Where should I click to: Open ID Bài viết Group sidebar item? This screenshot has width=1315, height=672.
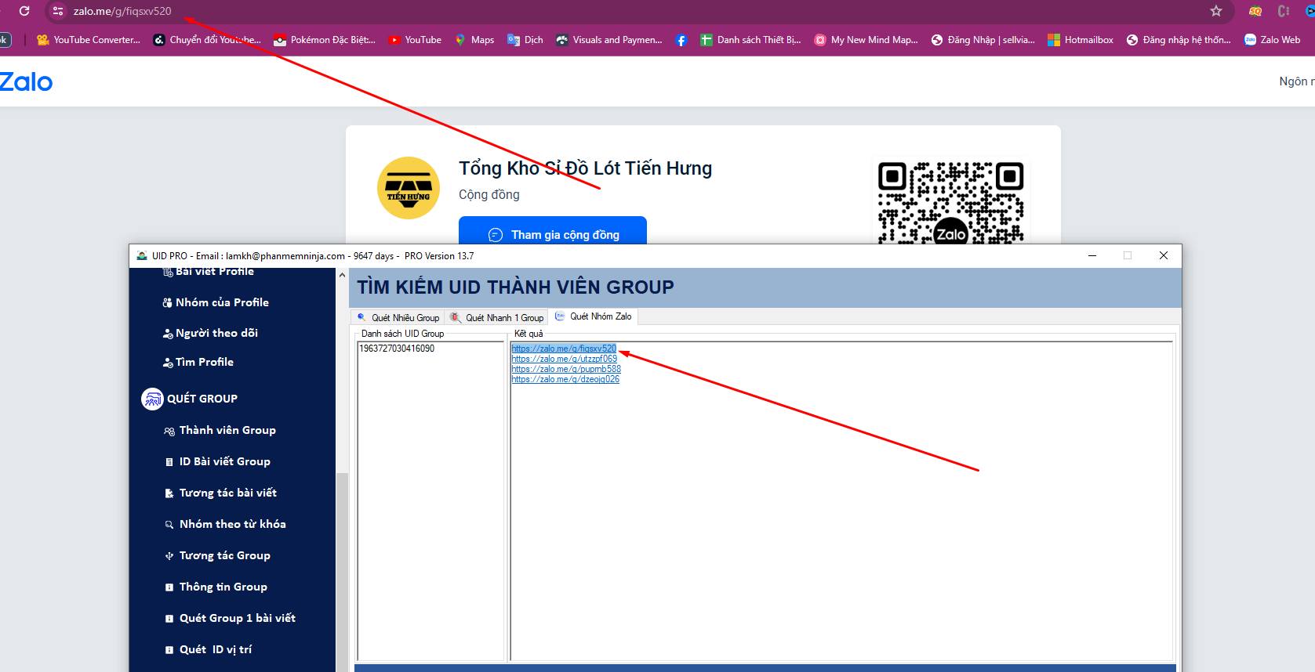click(x=217, y=461)
